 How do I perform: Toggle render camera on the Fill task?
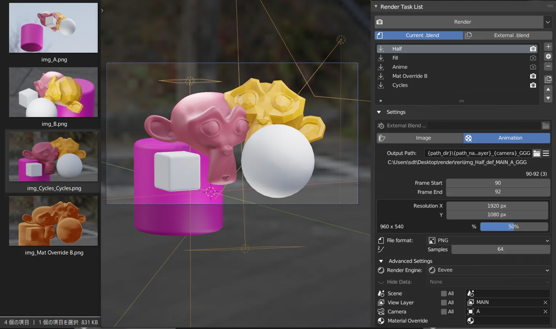pos(533,57)
